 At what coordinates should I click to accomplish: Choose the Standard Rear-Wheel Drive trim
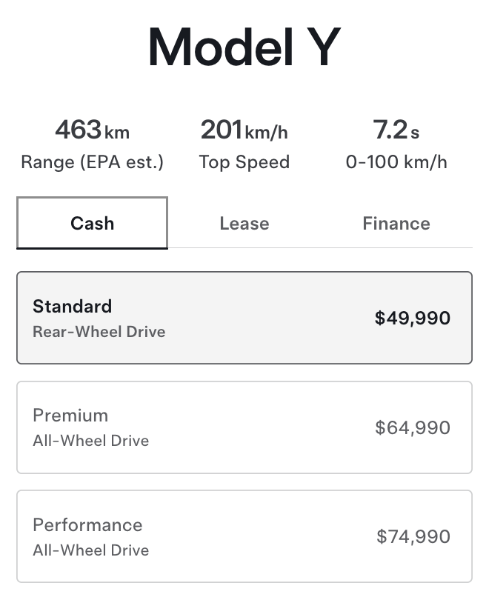[244, 318]
